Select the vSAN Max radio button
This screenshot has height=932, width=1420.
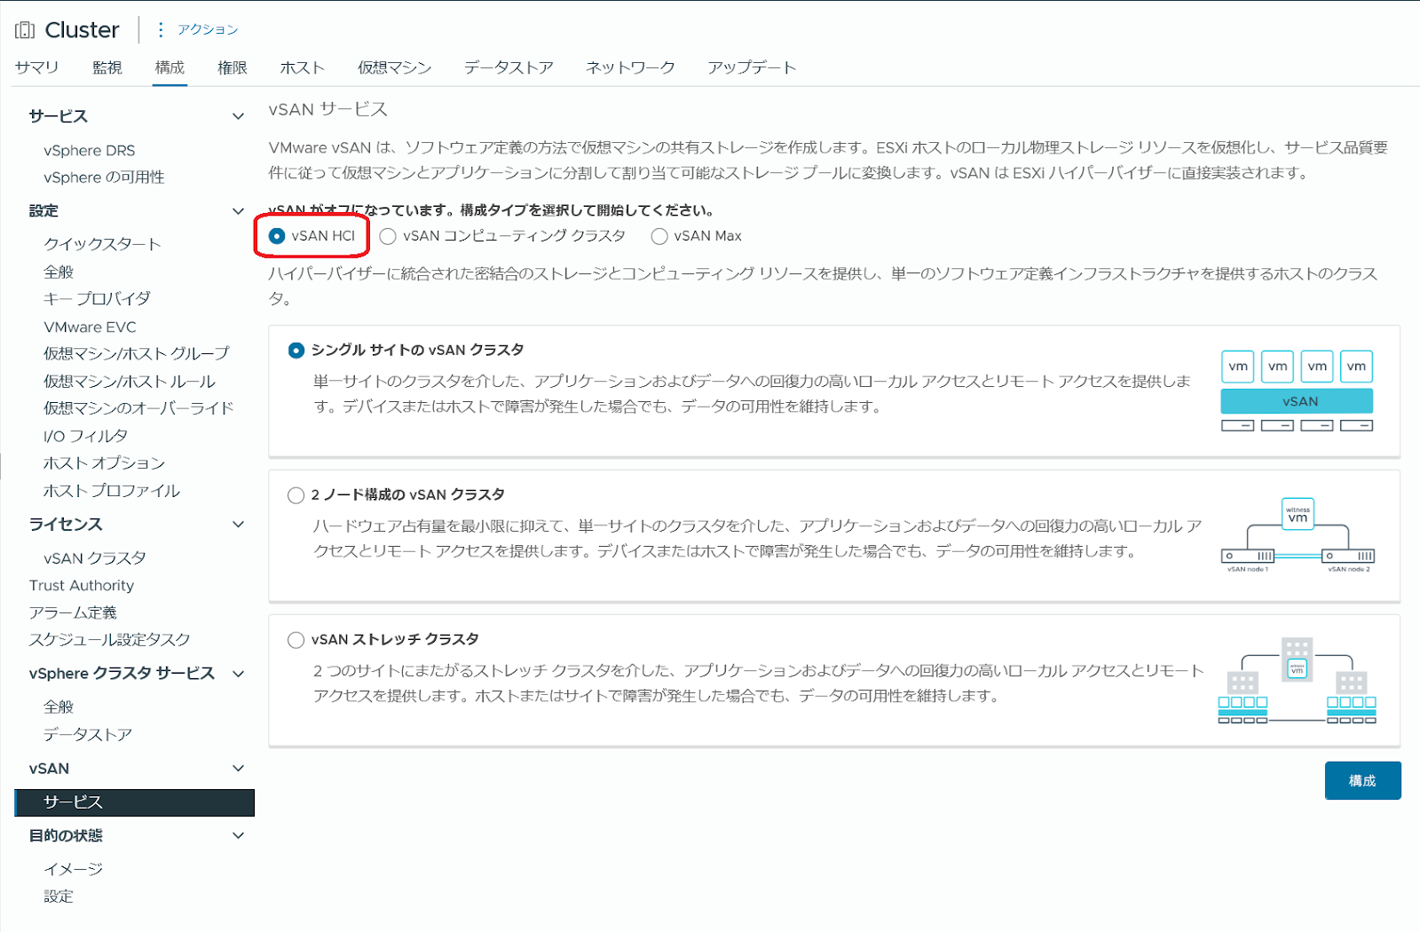coord(659,236)
